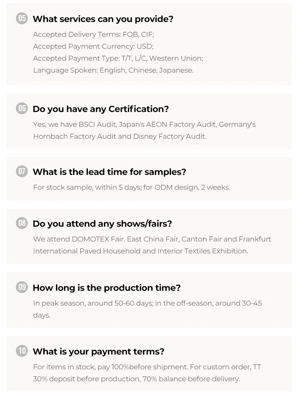Click the stock sample lead time answer
This screenshot has width=298, height=405.
(x=132, y=188)
